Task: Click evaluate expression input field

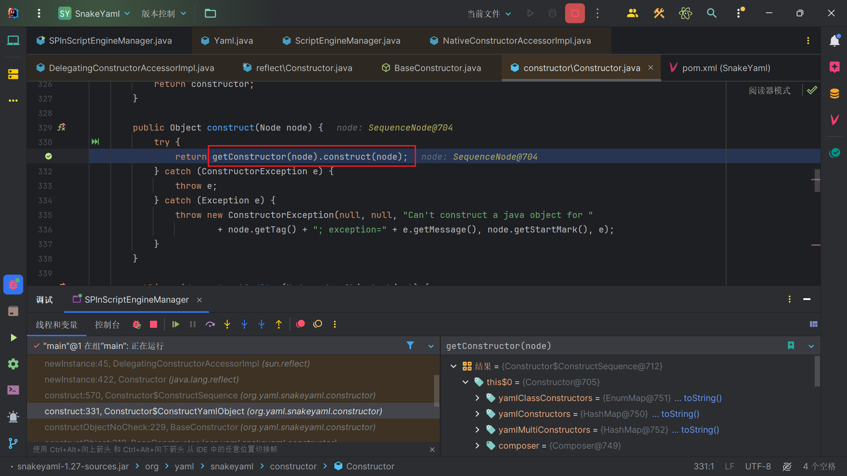Action: 613,346
